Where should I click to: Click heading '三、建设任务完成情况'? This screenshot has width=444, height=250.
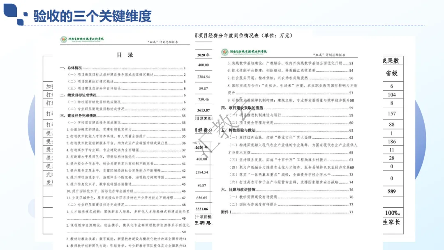[123, 116]
